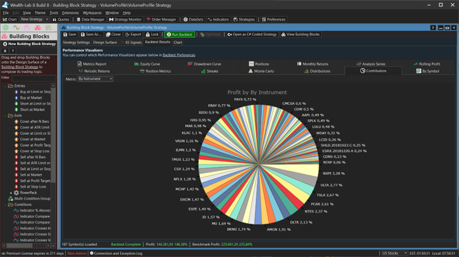The width and height of the screenshot is (459, 257).
Task: Open the Indicators panel from toolbar
Action: (219, 19)
